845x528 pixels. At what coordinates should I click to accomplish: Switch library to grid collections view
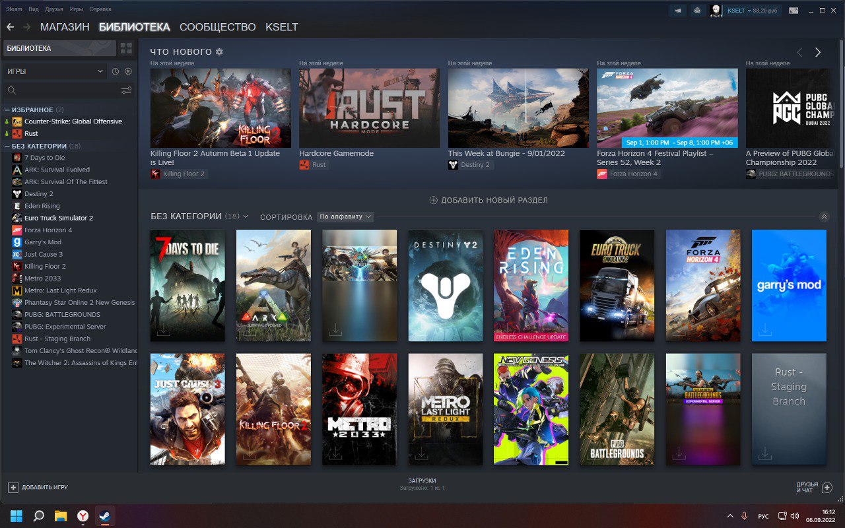tap(126, 48)
